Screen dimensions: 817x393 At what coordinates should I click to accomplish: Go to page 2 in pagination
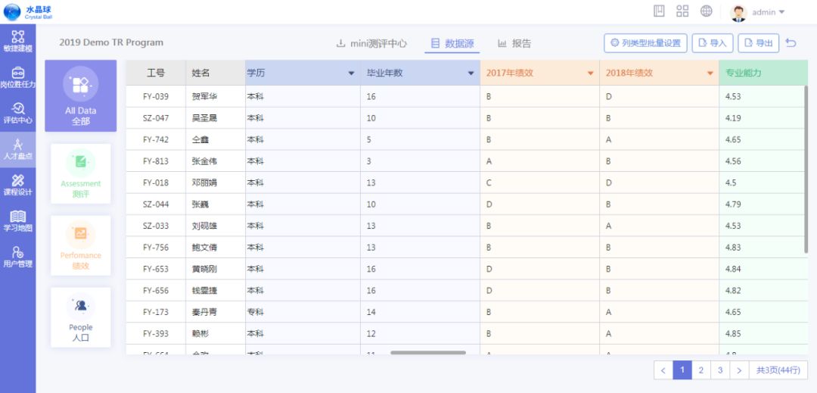[701, 370]
